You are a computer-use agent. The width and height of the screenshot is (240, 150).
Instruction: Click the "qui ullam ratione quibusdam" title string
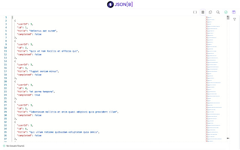(64, 132)
